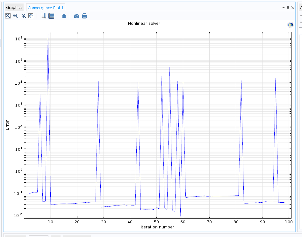The width and height of the screenshot is (302, 237).
Task: Toggle the y-axis log scale icon
Action: tap(51, 16)
